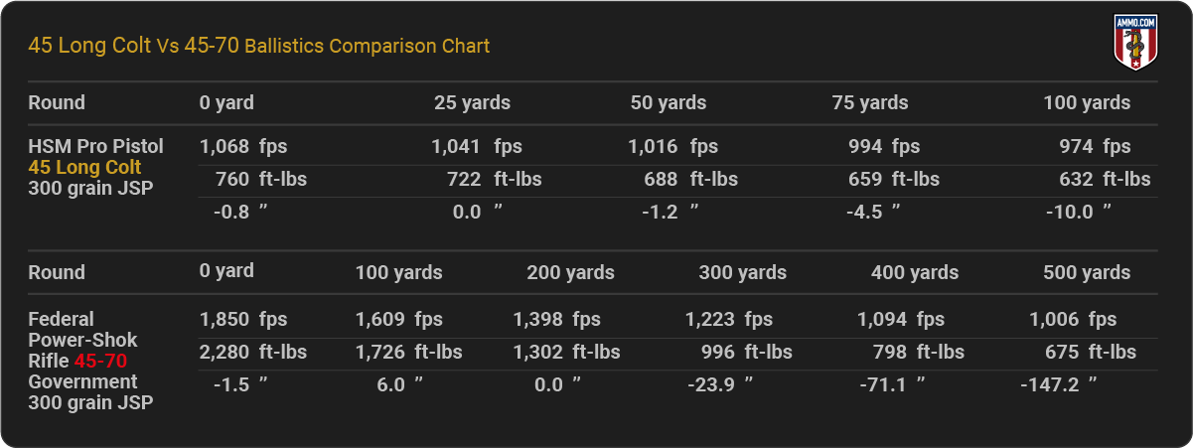Select the 25 yards column header

tap(472, 102)
